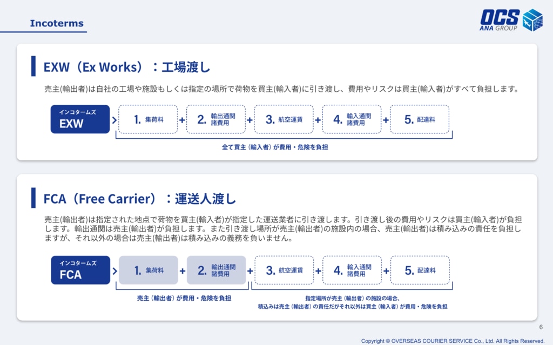Click the page number 6
This screenshot has height=345, width=553.
click(x=541, y=328)
